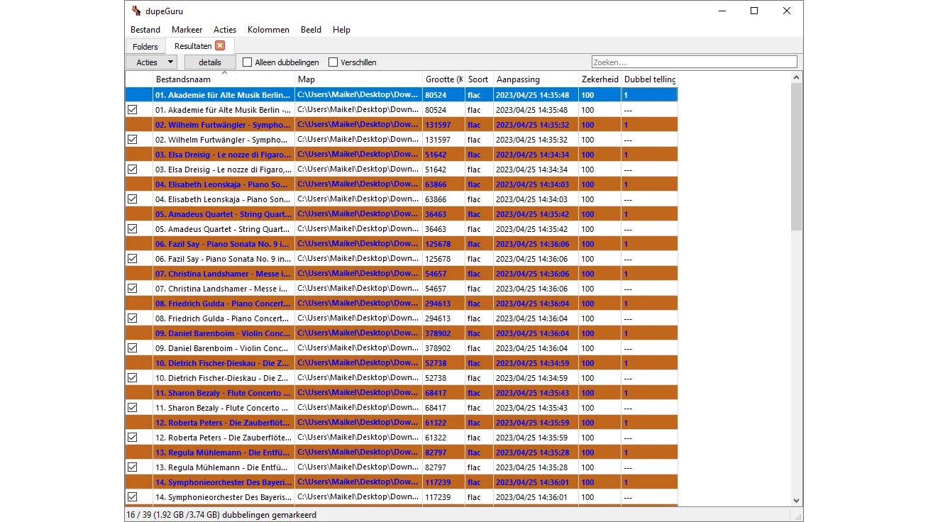Click scrollbar down arrow in results list
Viewport: 928px width, 522px height.
(x=796, y=500)
